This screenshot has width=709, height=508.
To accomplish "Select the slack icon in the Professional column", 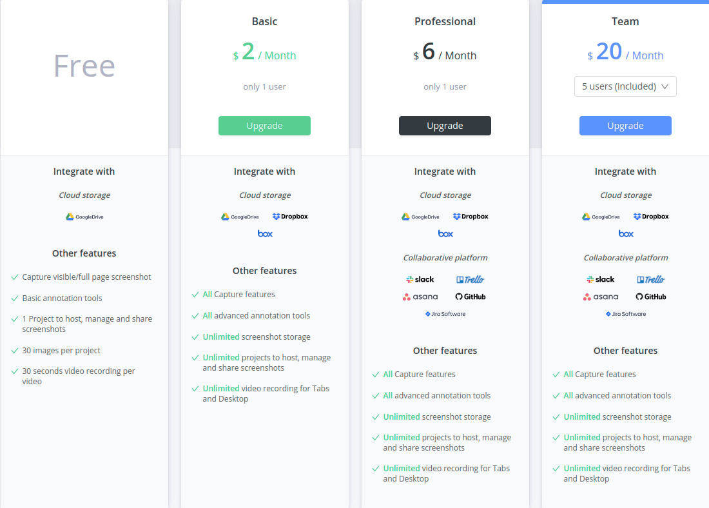I will click(420, 279).
